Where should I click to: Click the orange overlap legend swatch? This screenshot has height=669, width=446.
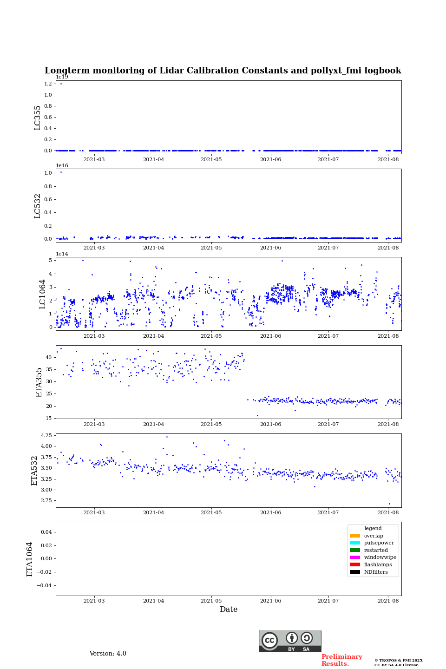[x=355, y=536]
